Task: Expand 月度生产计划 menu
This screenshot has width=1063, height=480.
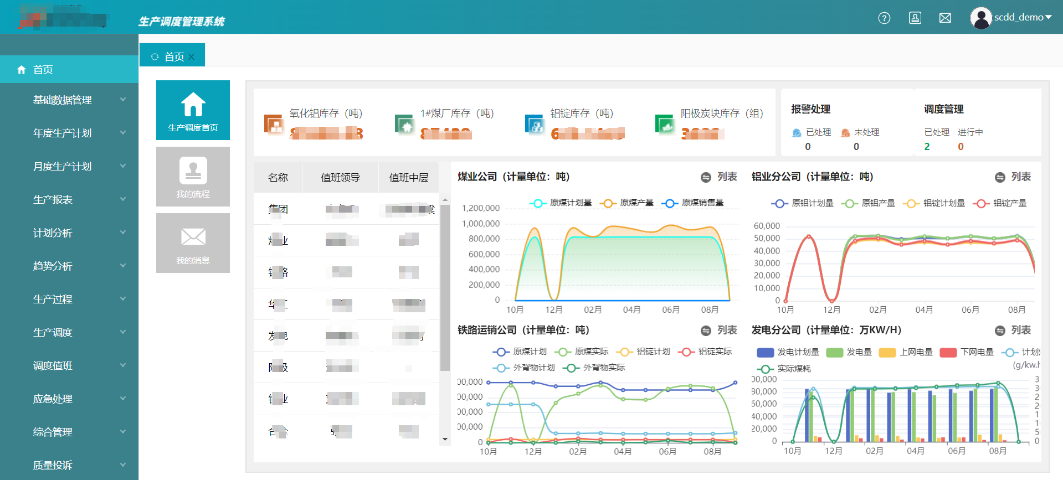Action: coord(69,166)
